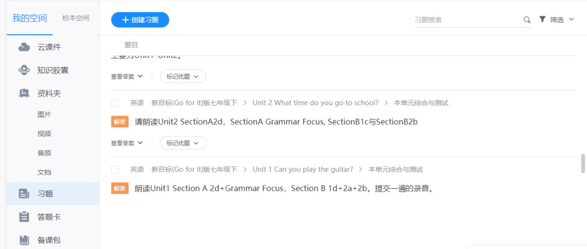This screenshot has width=587, height=249.
Task: Click the vertical scrollbar thumb
Action: (583, 163)
